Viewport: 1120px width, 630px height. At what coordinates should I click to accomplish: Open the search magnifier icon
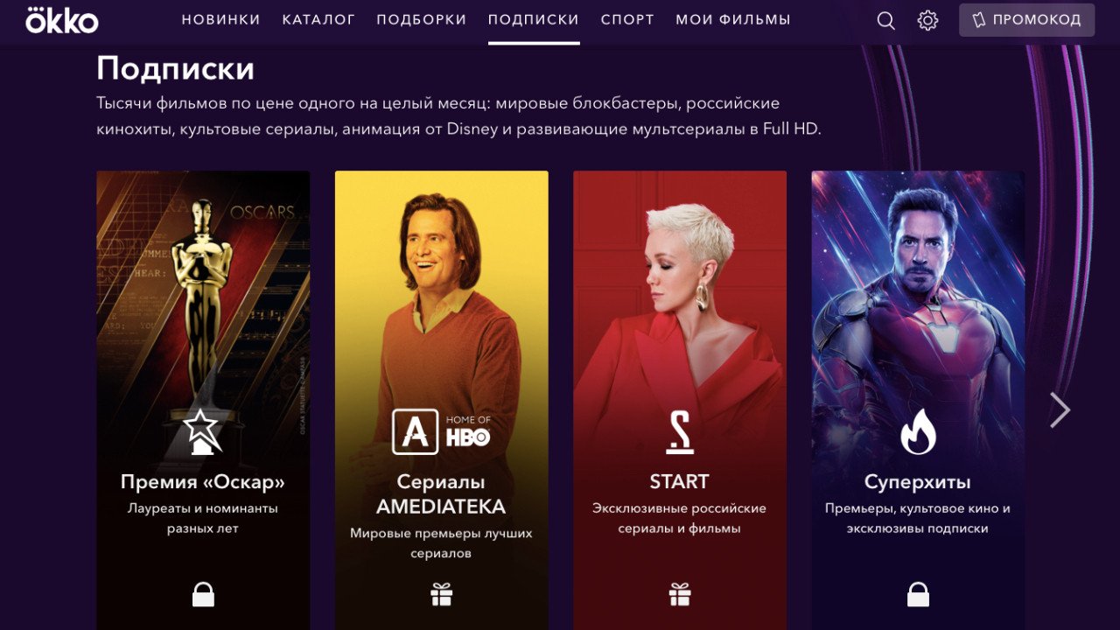[x=885, y=20]
